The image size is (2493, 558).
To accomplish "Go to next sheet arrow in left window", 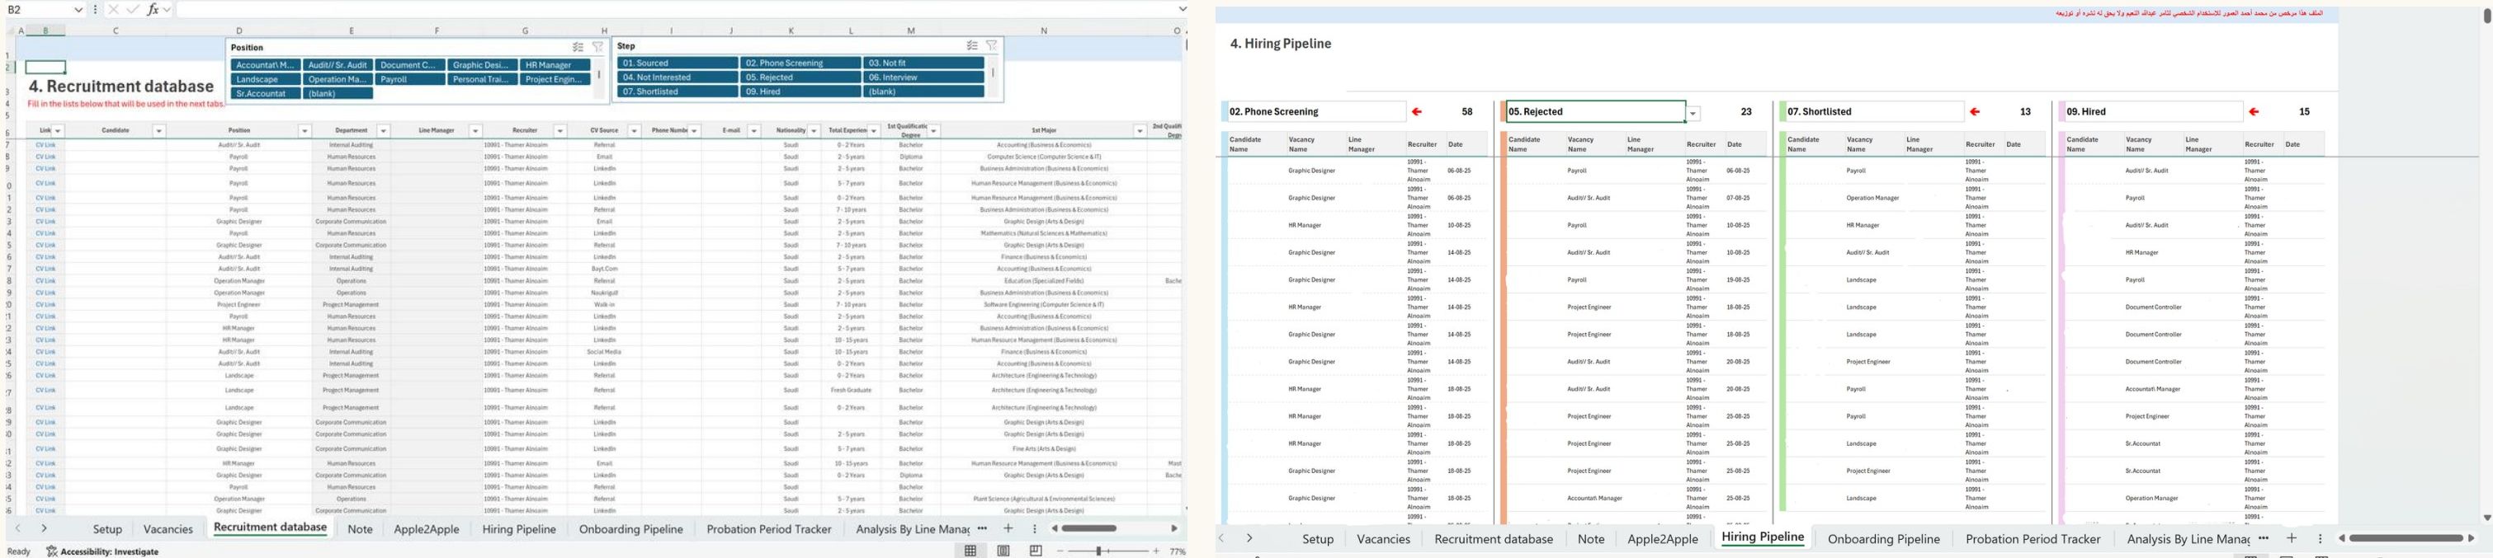I will coord(44,528).
